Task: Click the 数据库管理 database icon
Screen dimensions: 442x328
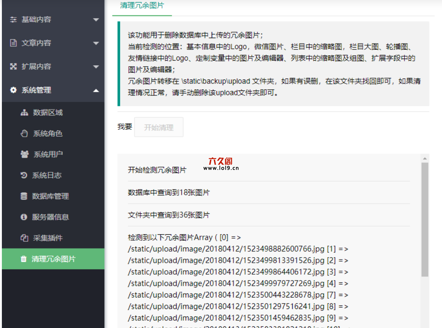Action: (24, 196)
